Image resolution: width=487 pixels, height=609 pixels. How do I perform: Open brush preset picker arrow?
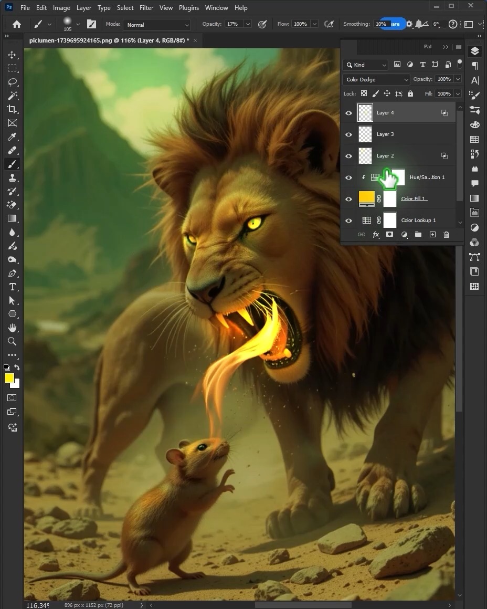tap(78, 24)
